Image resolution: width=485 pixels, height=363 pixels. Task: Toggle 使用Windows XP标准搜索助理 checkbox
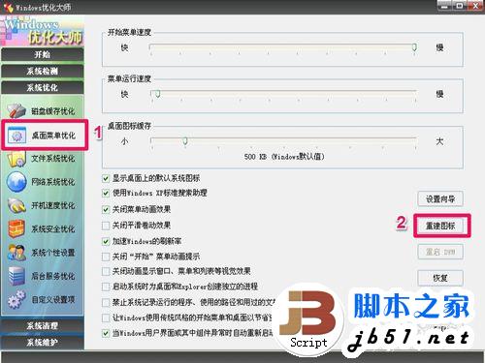106,194
